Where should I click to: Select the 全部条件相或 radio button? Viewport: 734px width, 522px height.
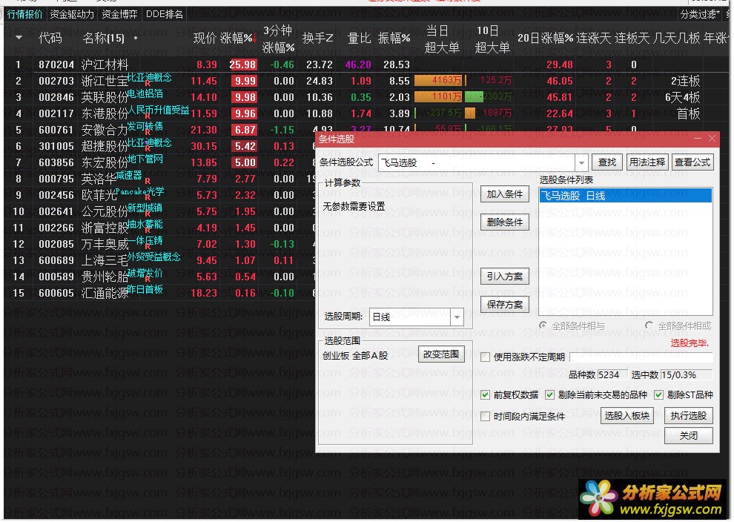coord(649,326)
